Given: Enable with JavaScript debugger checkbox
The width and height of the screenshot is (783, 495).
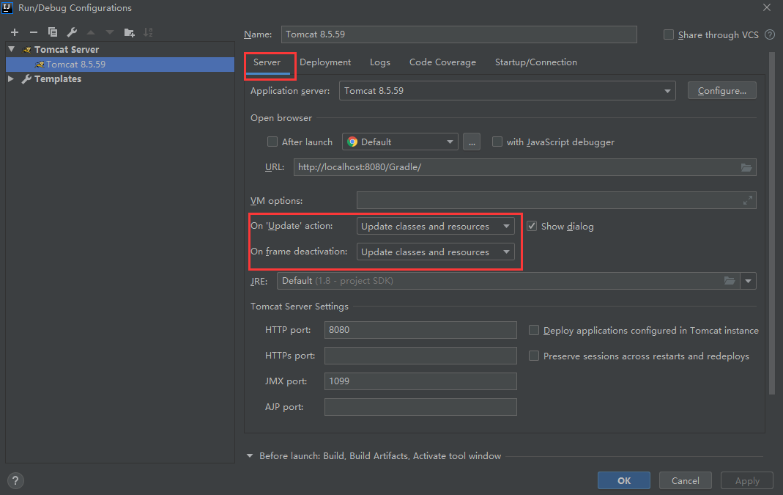Looking at the screenshot, I should (x=497, y=142).
